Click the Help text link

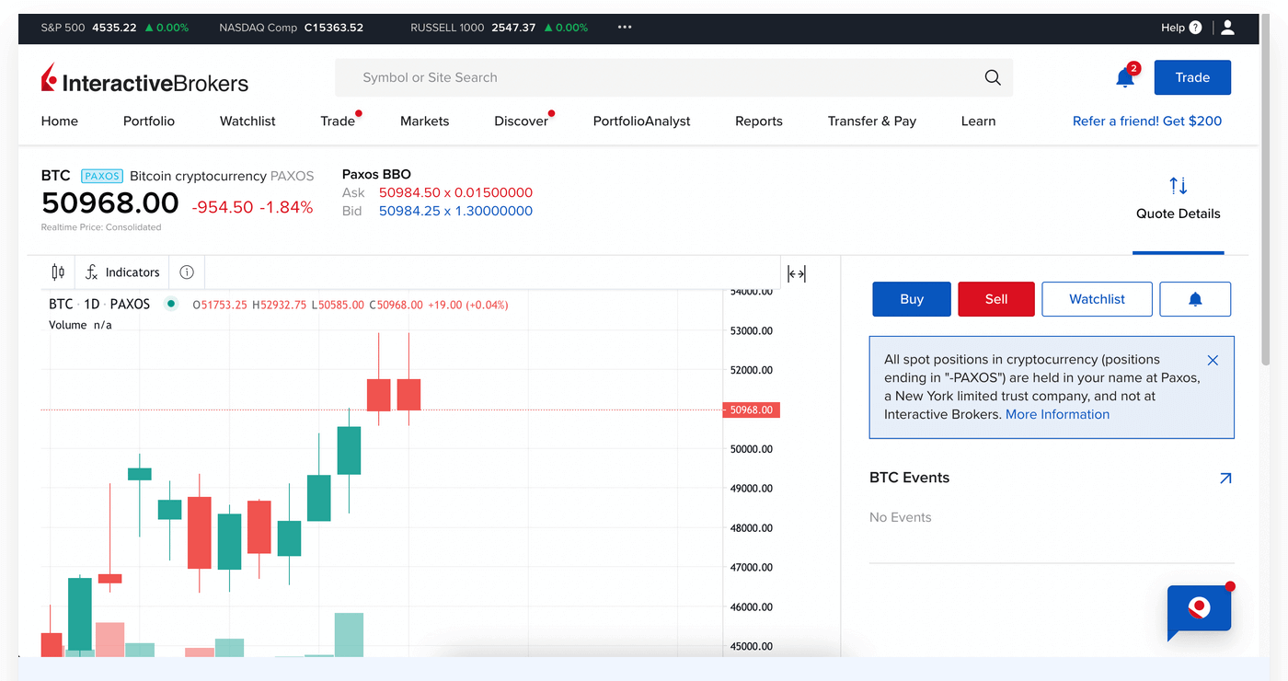coord(1173,28)
